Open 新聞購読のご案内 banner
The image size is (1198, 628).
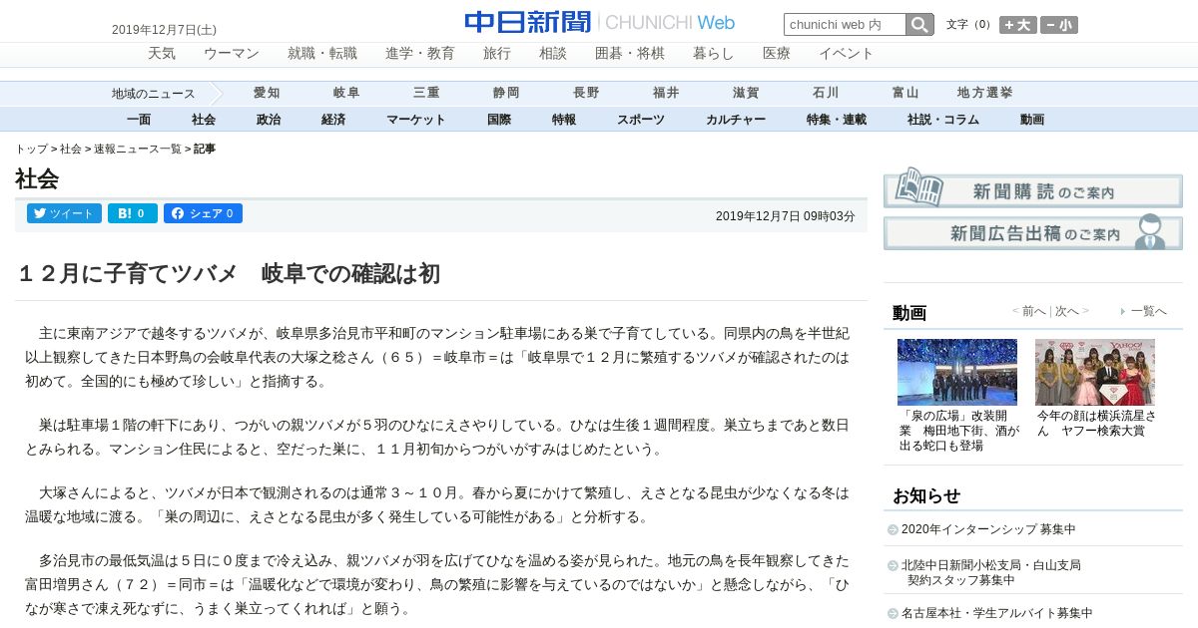1033,187
